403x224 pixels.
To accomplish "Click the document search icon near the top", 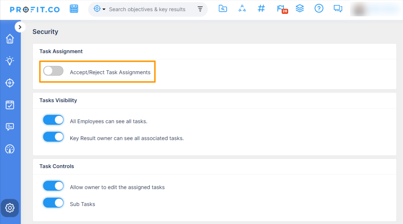I will coord(223,9).
